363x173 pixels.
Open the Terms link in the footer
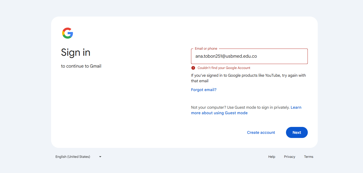pyautogui.click(x=309, y=157)
